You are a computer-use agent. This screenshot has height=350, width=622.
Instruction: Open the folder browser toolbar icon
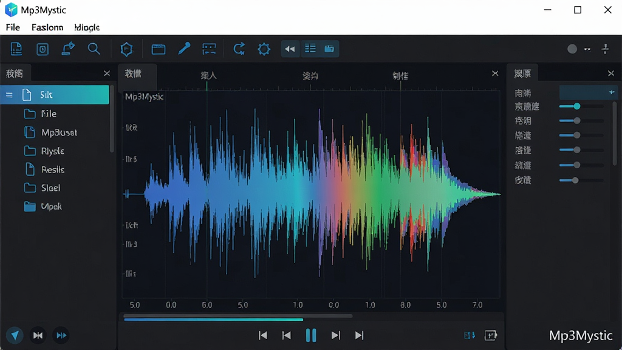(x=159, y=49)
